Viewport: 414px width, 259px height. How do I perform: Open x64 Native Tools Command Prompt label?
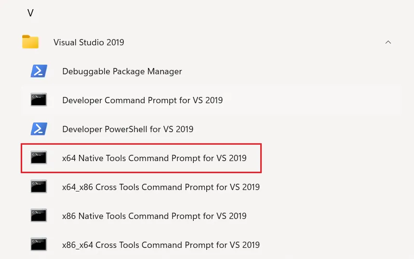pos(154,158)
